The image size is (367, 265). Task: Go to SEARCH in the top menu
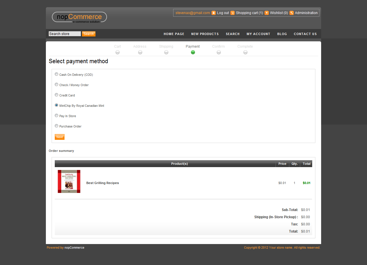point(233,34)
